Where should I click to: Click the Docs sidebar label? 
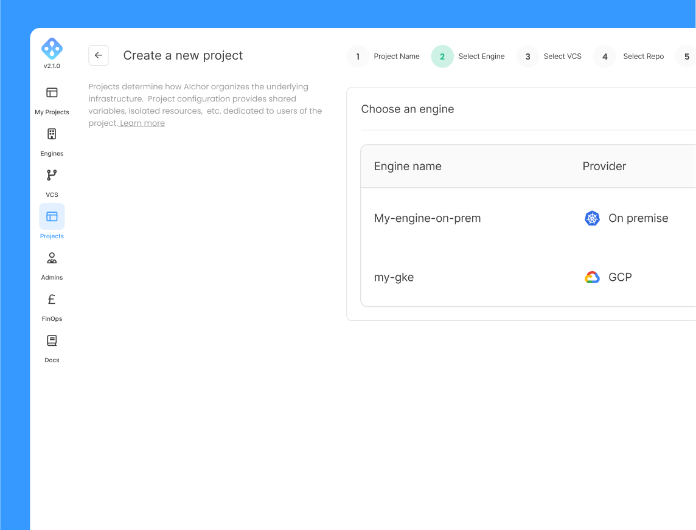tap(52, 360)
